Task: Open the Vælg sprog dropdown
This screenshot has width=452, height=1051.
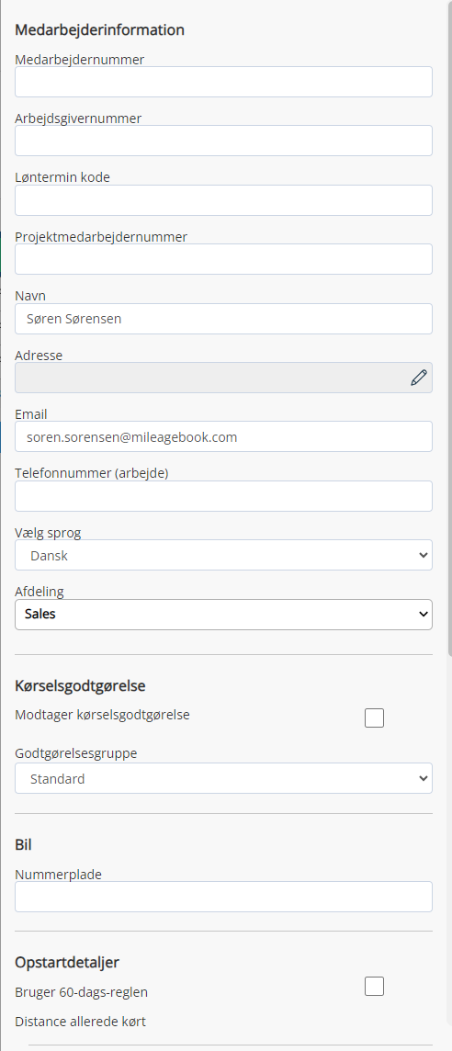Action: pos(223,555)
